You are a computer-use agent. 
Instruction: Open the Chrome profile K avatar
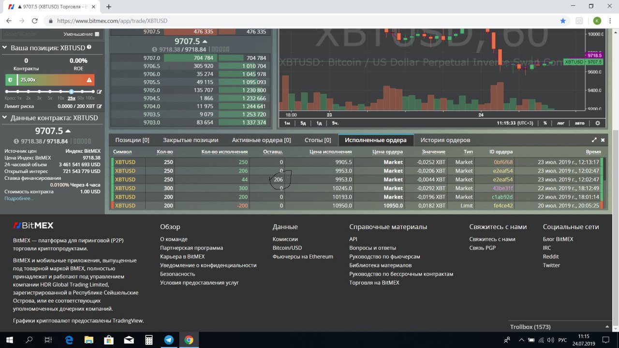597,21
